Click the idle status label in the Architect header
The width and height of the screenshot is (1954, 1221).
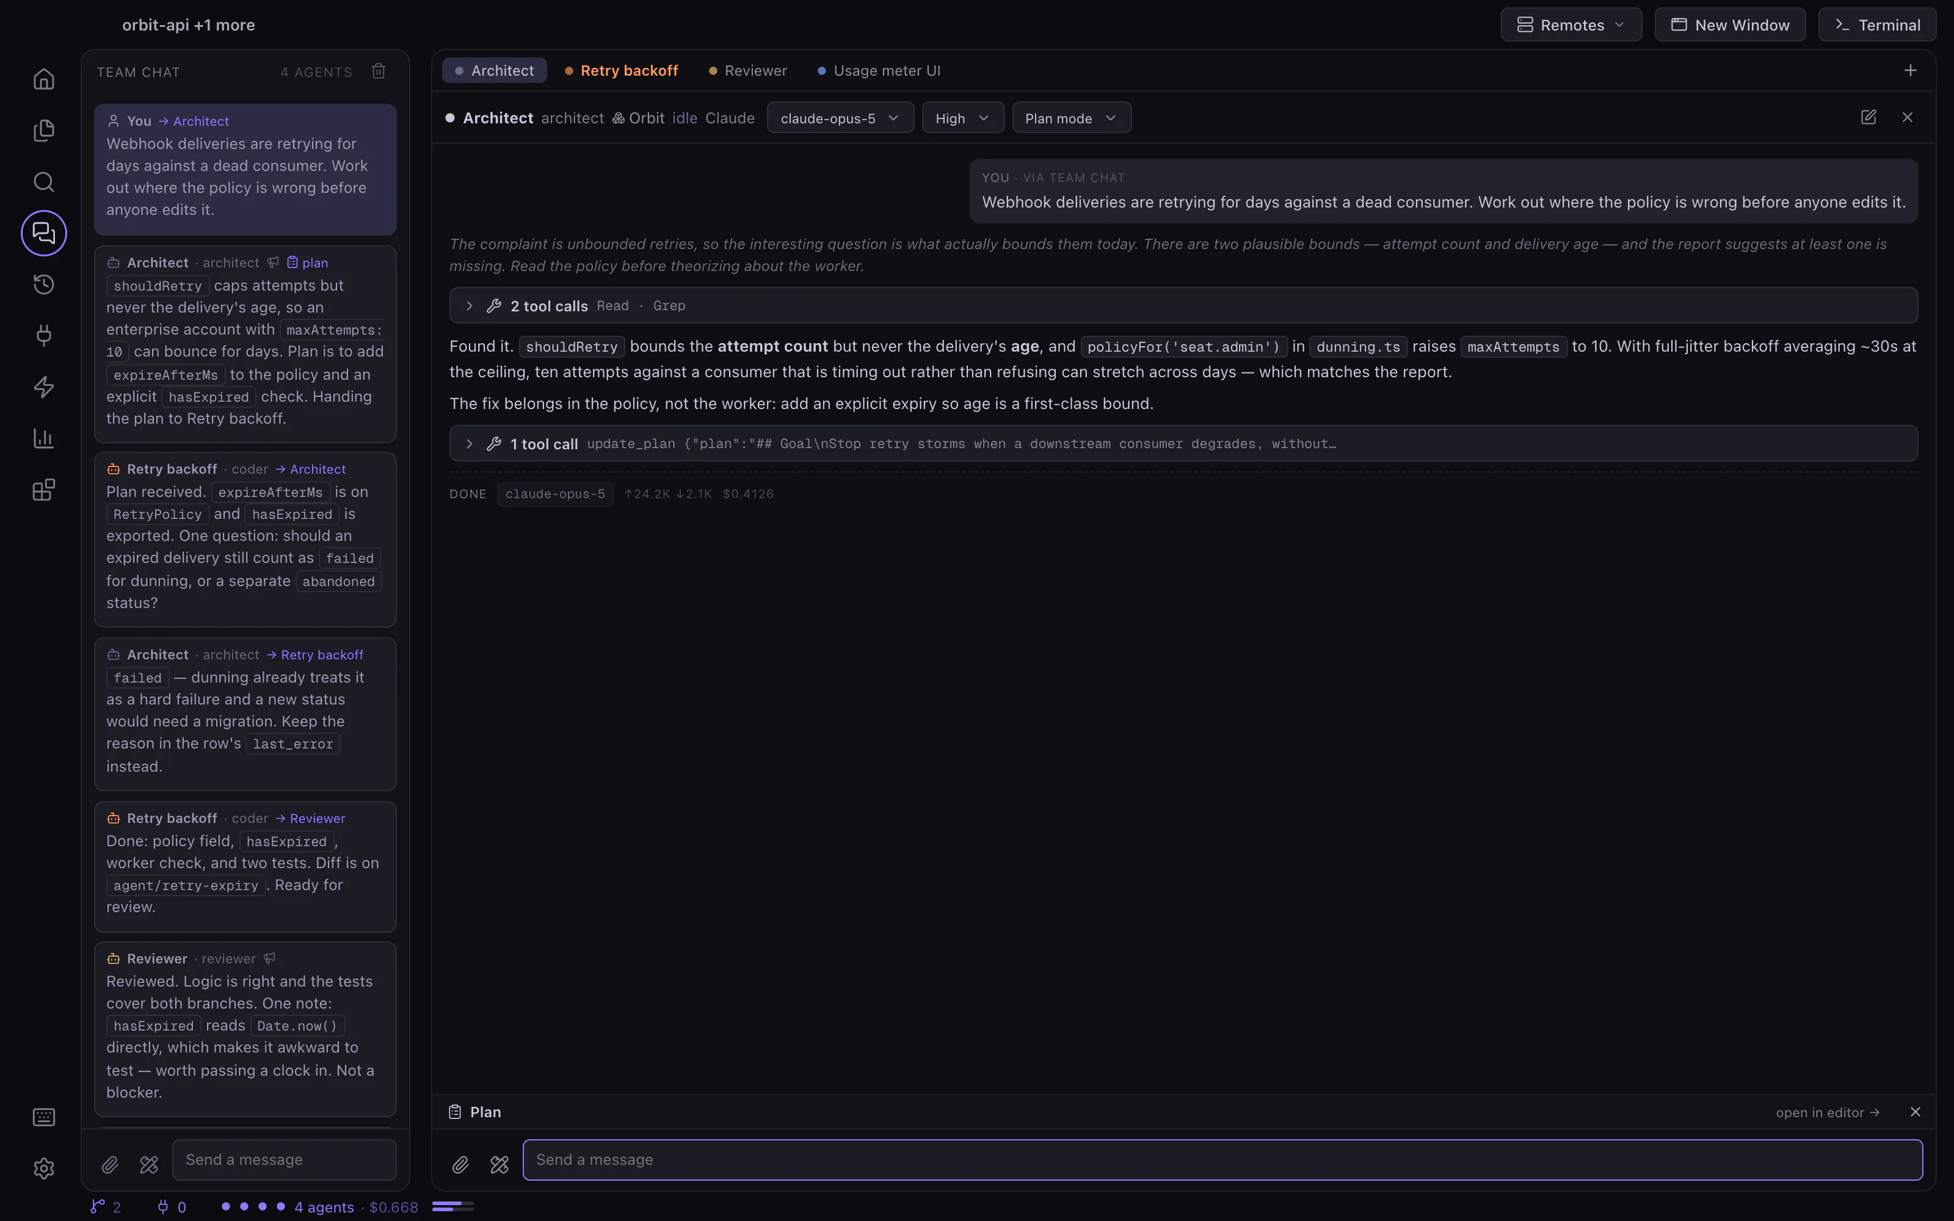point(685,118)
